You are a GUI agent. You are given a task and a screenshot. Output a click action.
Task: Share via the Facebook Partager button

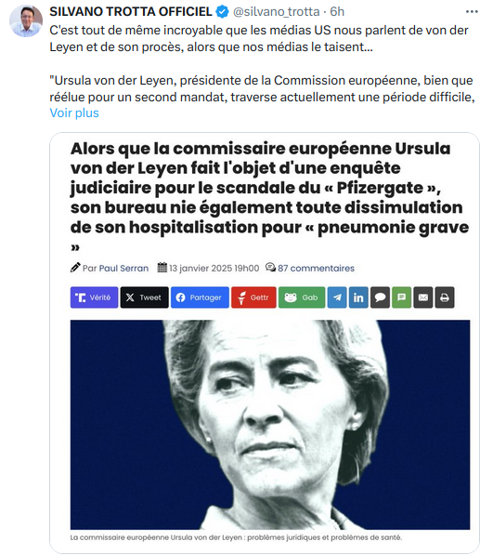(200, 297)
